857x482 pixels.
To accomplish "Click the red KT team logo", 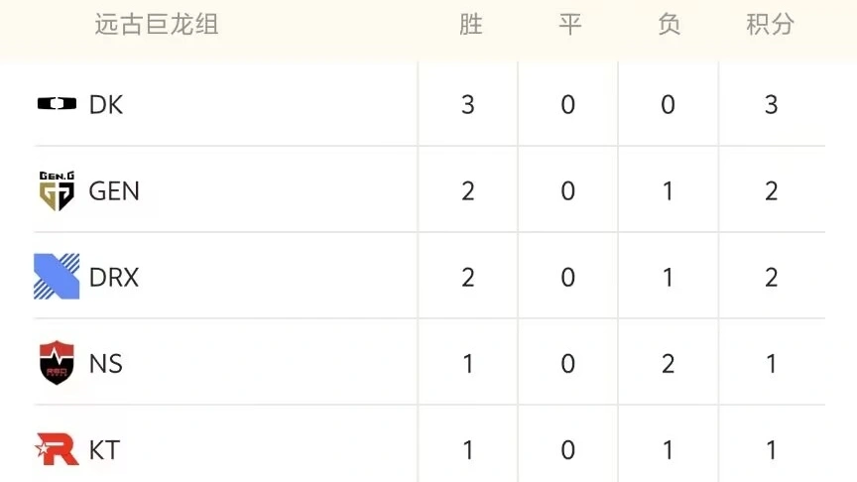I will 57,449.
